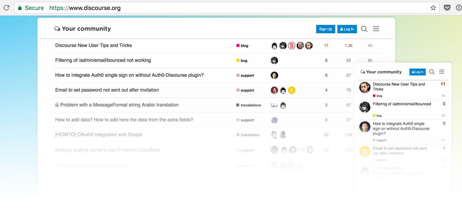Open topic How to add data from extra fields
The height and width of the screenshot is (215, 462).
click(x=124, y=119)
